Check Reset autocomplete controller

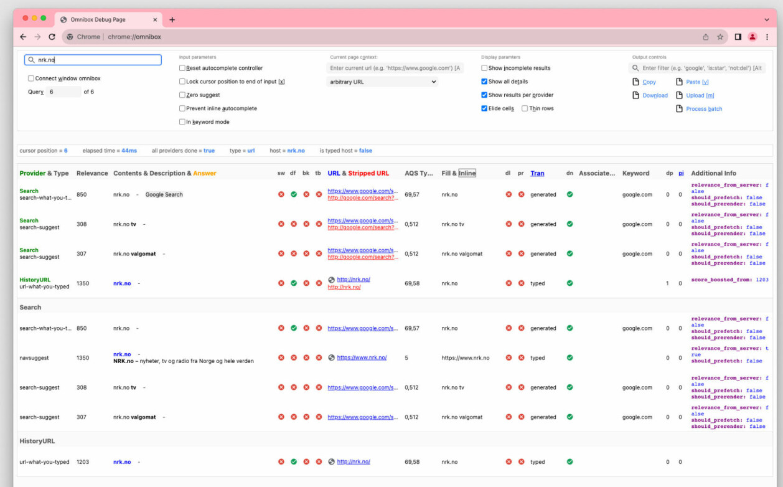[x=182, y=68]
